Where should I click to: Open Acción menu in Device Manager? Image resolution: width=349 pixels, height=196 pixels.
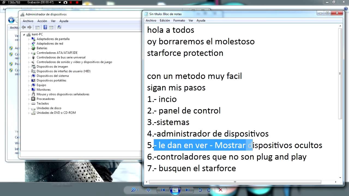[x=42, y=21]
